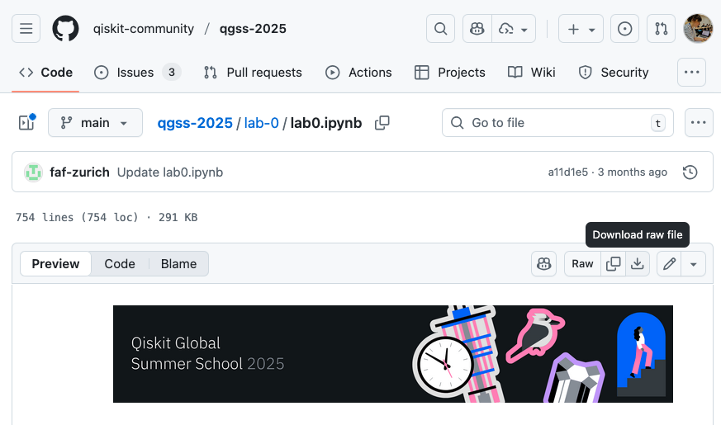Expand more edit options caret
Image resolution: width=721 pixels, height=425 pixels.
point(694,264)
